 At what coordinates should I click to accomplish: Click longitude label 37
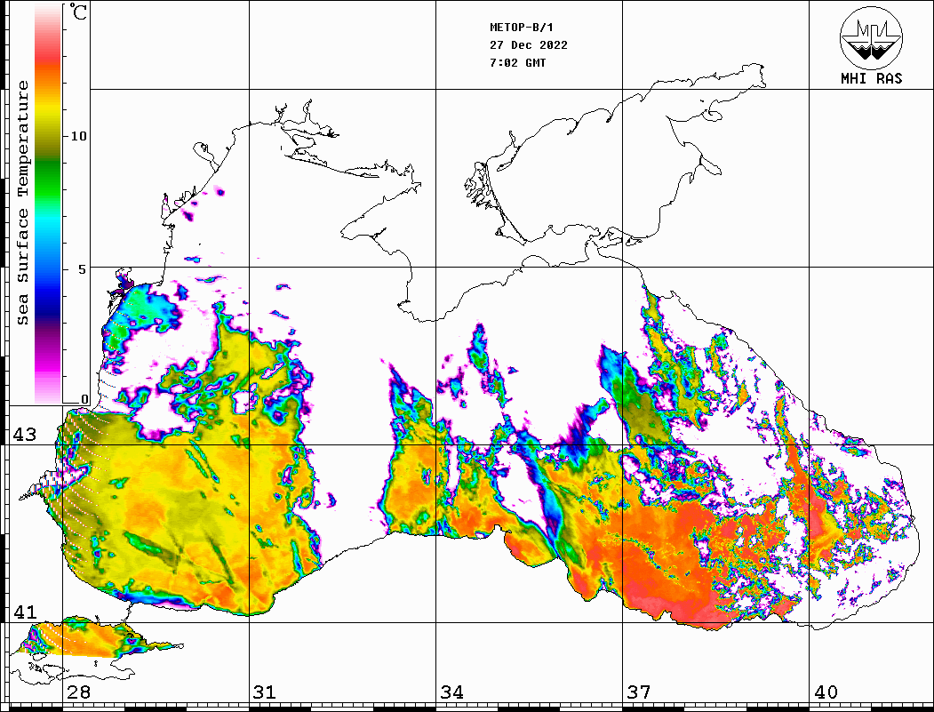[638, 692]
